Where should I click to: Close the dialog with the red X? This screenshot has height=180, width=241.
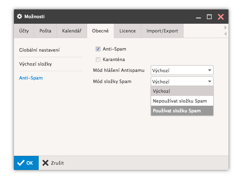(220, 17)
